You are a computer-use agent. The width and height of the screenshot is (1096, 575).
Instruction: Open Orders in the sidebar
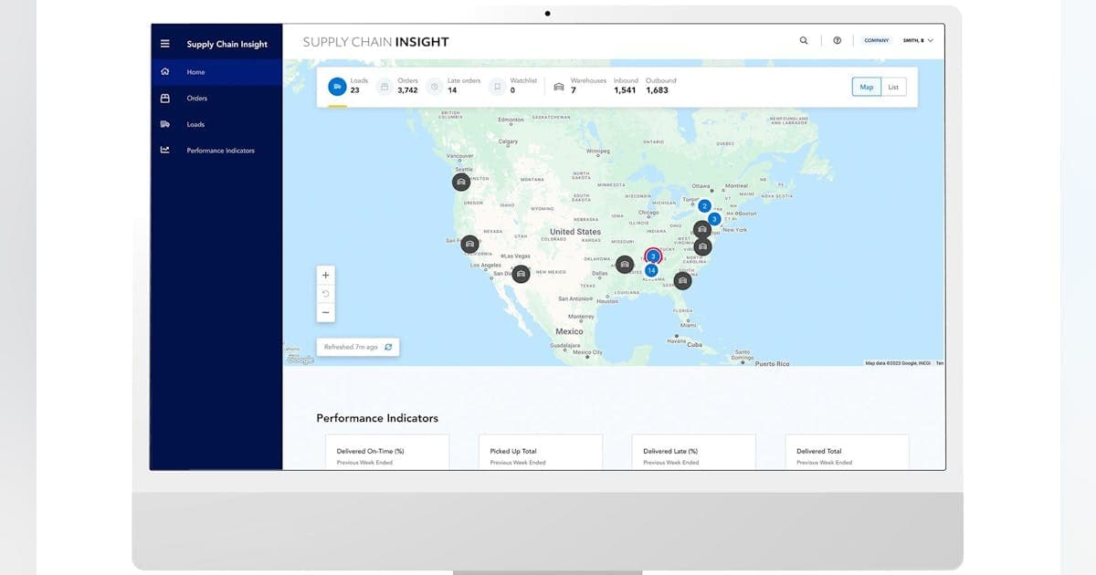(x=216, y=99)
